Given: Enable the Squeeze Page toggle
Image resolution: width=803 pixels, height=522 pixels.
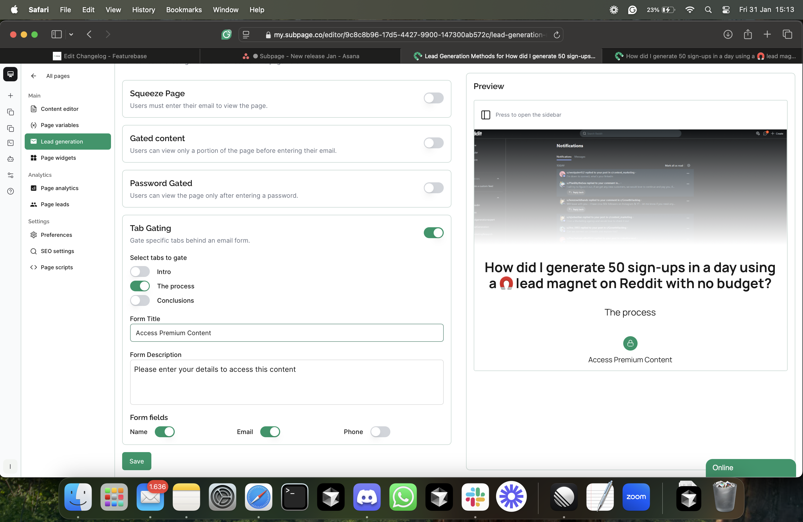Looking at the screenshot, I should 434,98.
